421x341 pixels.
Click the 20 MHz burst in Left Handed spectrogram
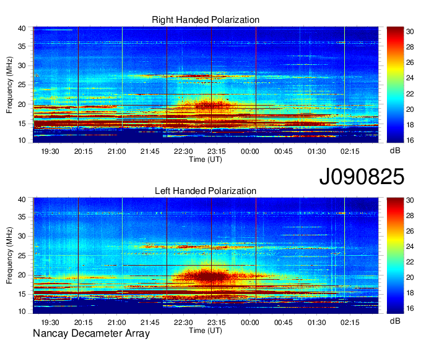click(x=212, y=276)
